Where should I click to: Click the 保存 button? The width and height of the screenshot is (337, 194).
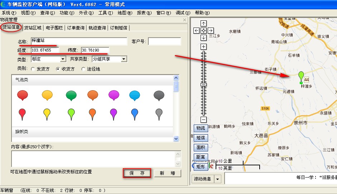point(137,173)
